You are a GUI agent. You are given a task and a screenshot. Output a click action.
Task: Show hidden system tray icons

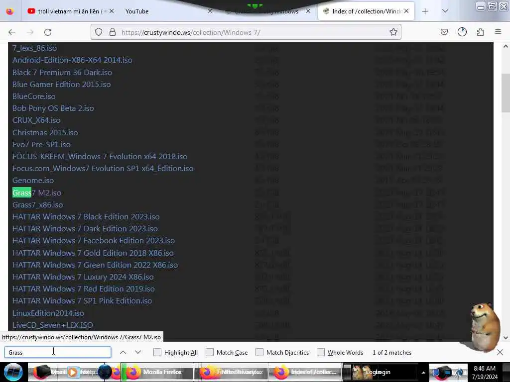[423, 372]
